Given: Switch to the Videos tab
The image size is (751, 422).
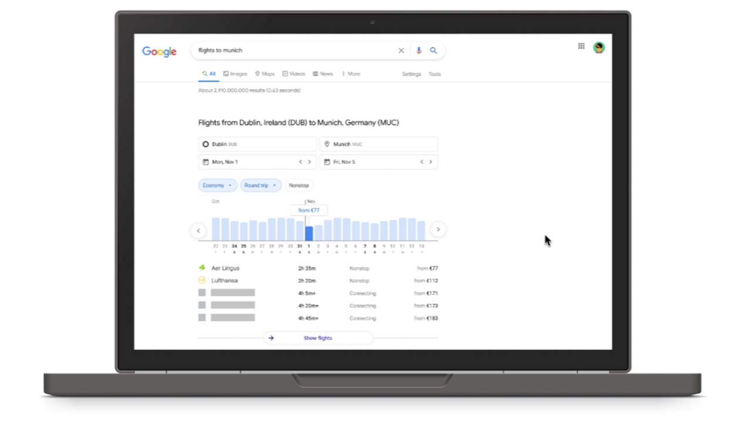Looking at the screenshot, I should [294, 74].
